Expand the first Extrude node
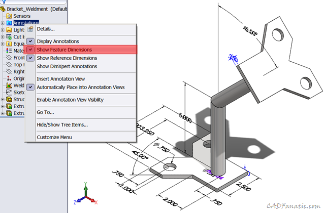 [x=3, y=106]
